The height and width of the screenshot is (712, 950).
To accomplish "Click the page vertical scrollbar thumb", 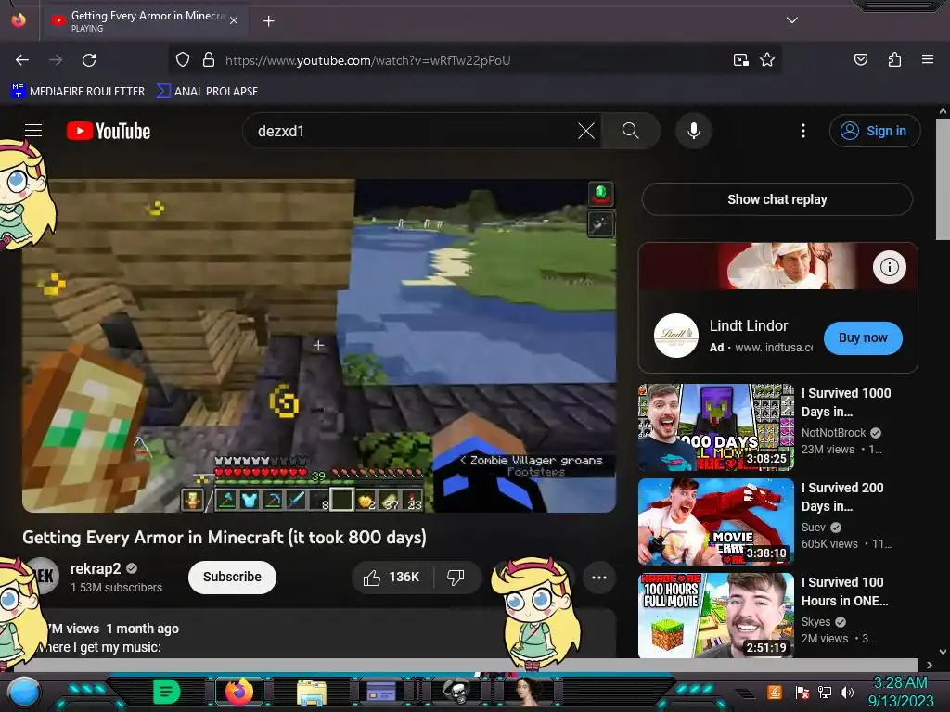I will [943, 179].
